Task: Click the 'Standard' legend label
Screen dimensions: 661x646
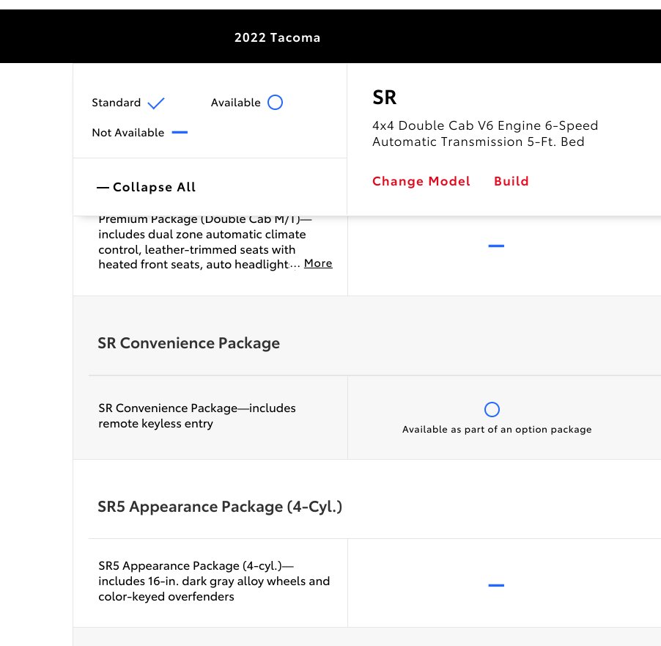Action: click(117, 103)
